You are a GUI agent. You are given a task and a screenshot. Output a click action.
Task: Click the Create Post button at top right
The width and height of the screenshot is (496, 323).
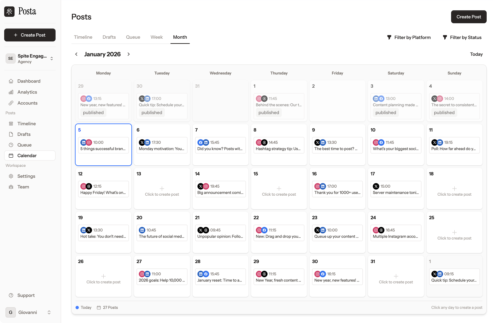point(469,16)
